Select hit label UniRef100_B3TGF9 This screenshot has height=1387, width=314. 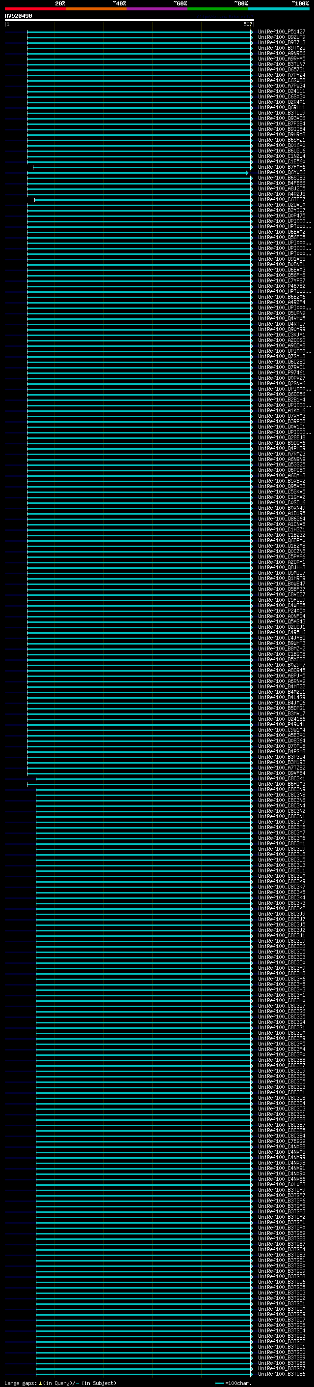(282, 1189)
